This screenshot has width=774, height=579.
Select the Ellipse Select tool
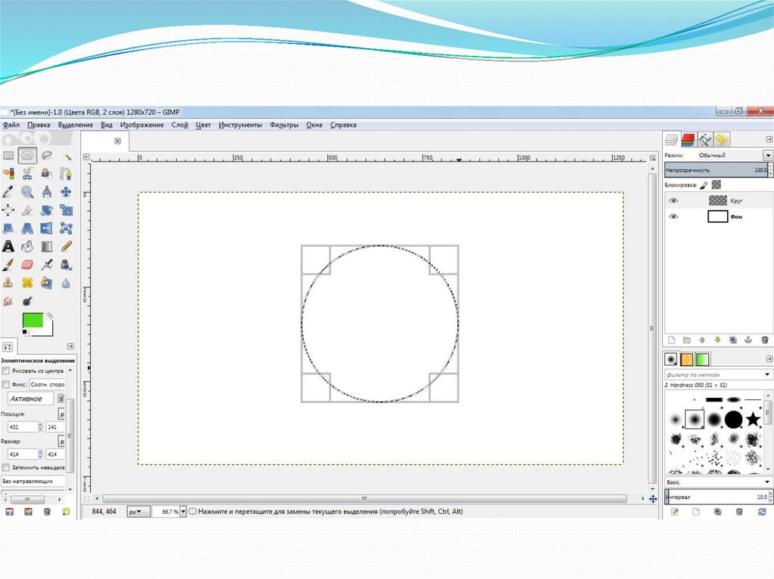pos(27,156)
